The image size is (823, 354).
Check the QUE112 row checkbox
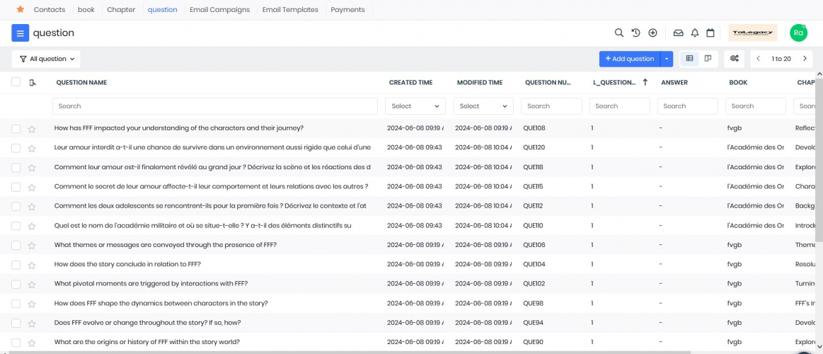click(x=16, y=207)
